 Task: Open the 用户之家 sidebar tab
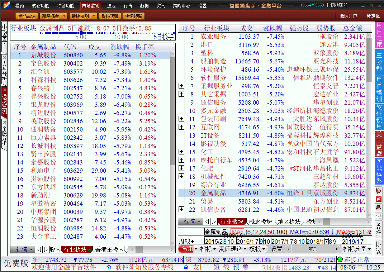coord(379,35)
